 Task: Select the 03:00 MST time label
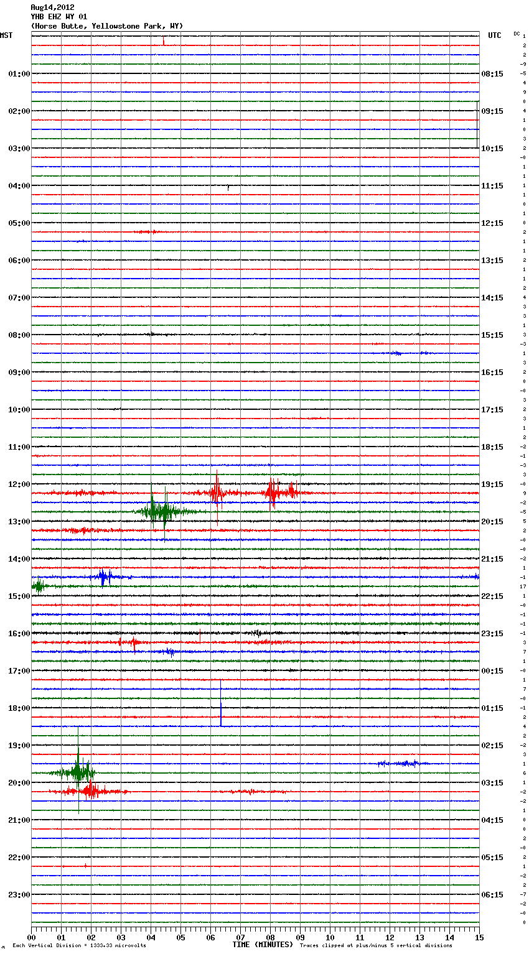[x=19, y=148]
